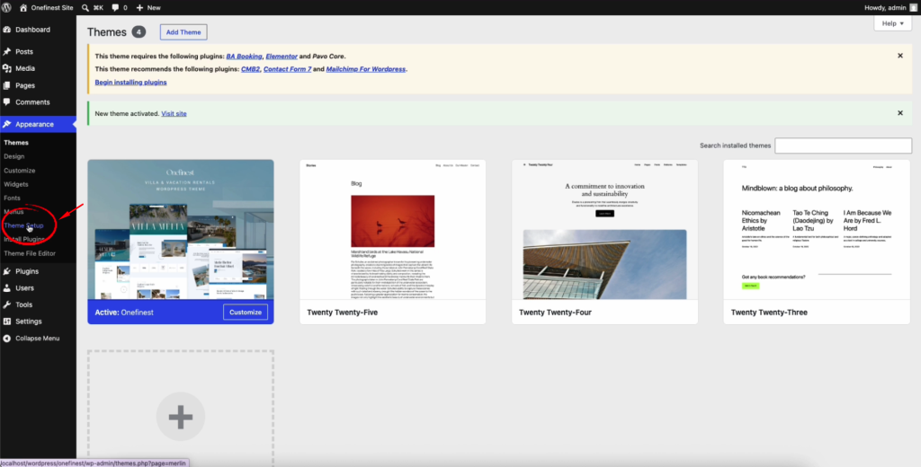
Task: Click Collapse Menu
Action: point(38,339)
